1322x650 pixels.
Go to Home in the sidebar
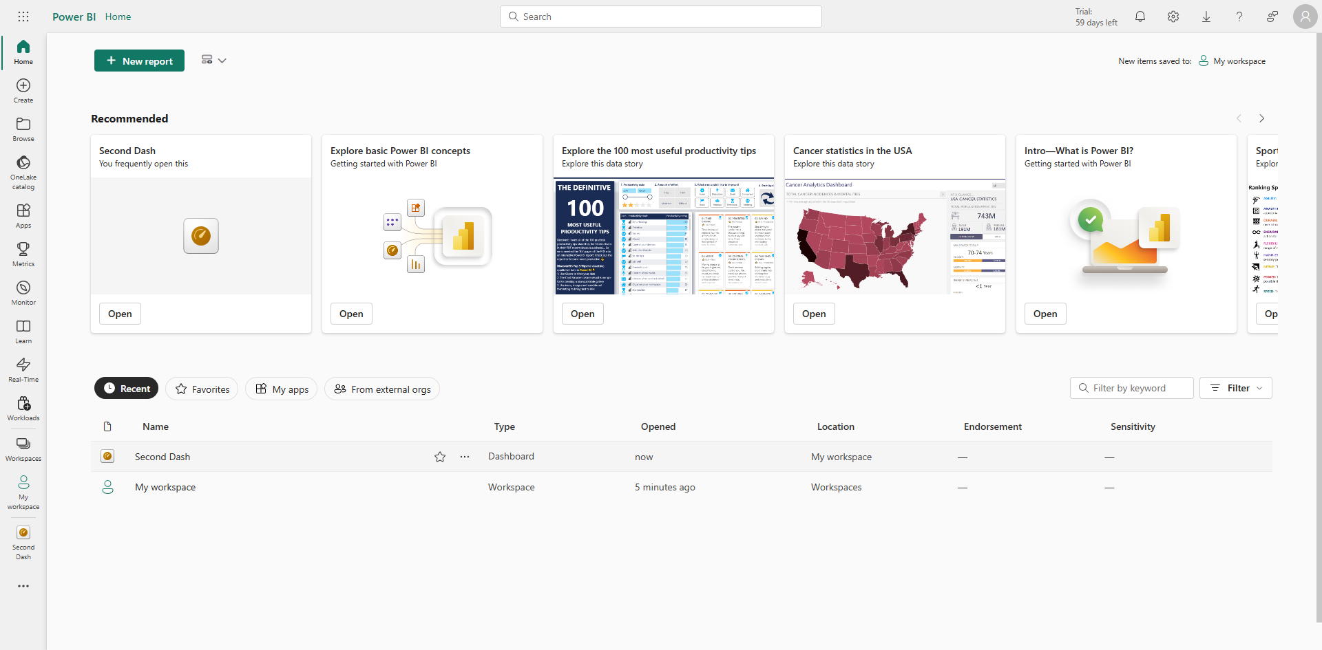click(x=23, y=52)
